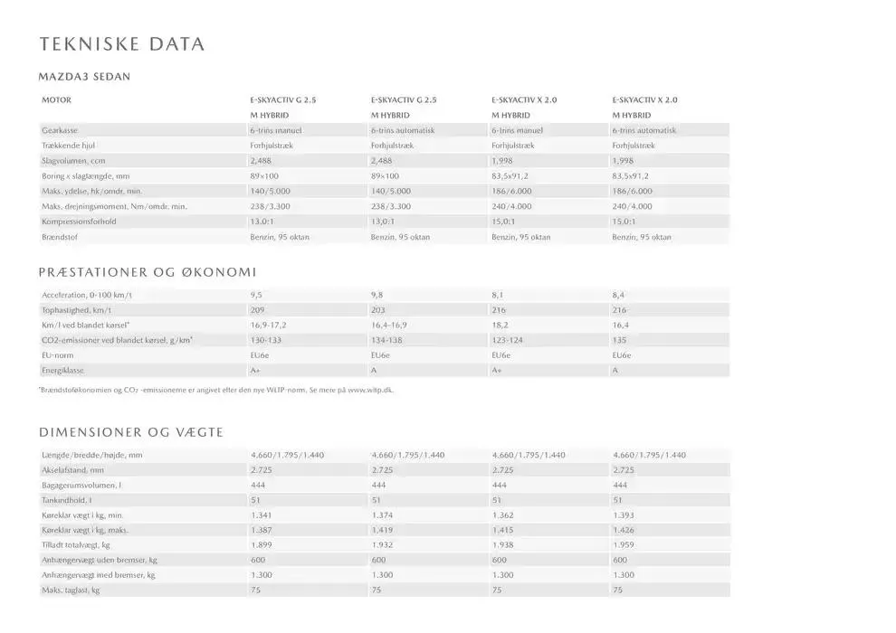Click the TEKNISKE DATA page heading
Image resolution: width=896 pixels, height=633 pixels.
122,44
